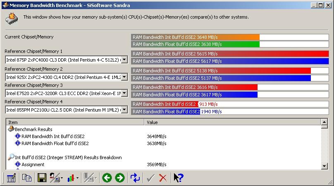Go forward with the green right arrow

[x=120, y=178]
